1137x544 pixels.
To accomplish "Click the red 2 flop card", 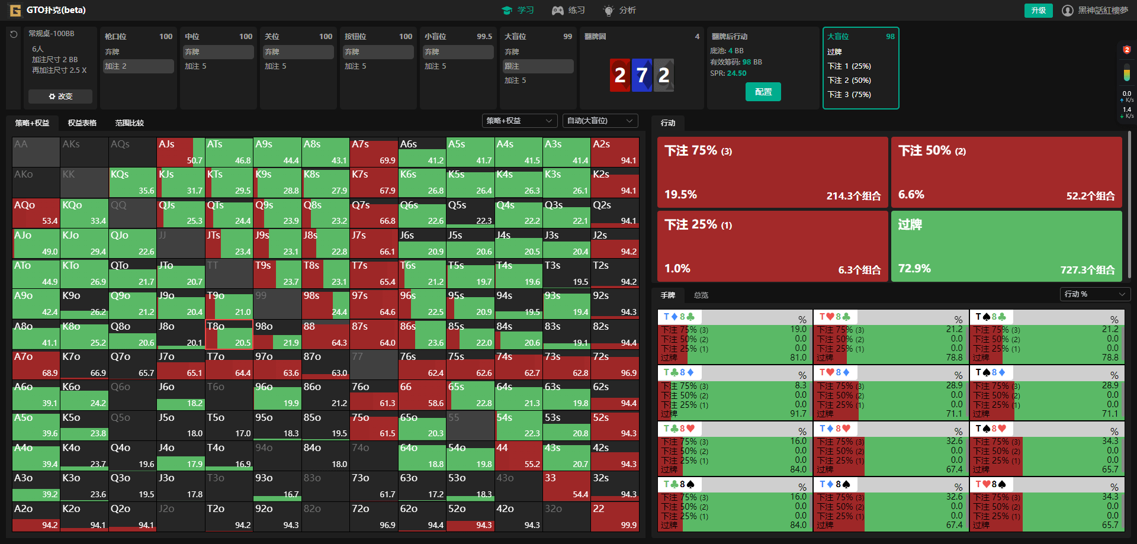I will (x=619, y=75).
